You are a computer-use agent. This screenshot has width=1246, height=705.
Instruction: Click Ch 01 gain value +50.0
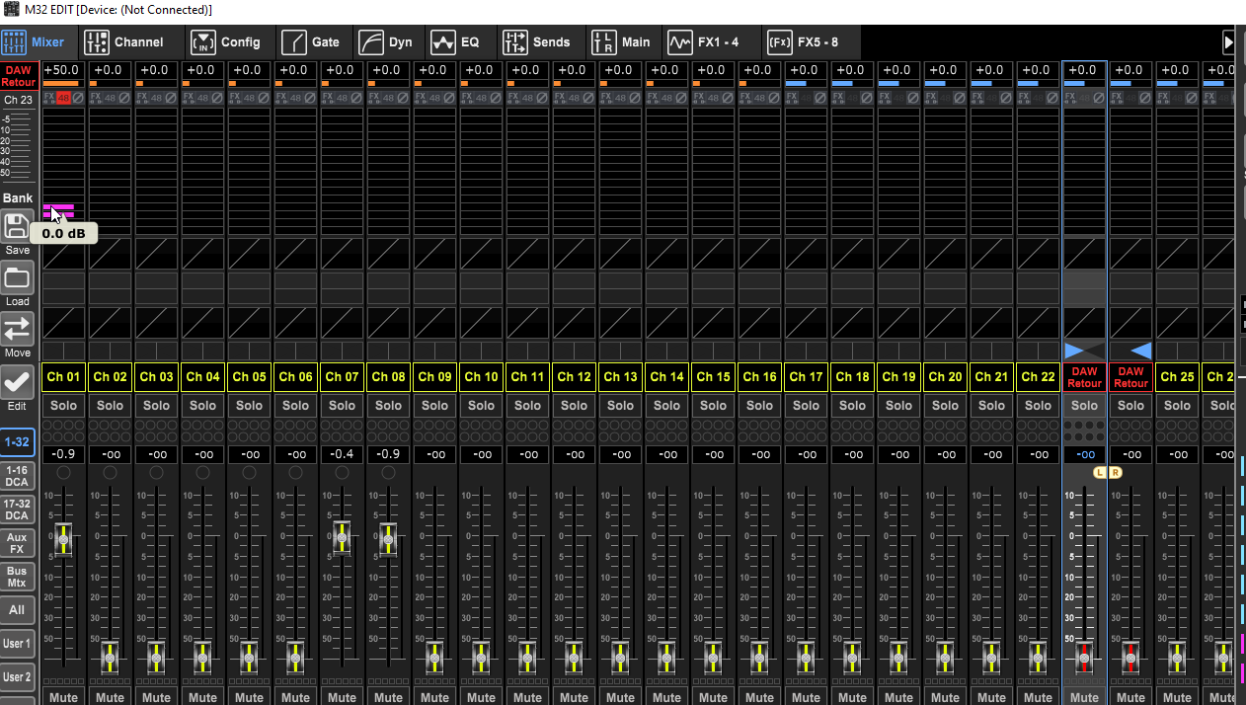tap(63, 70)
